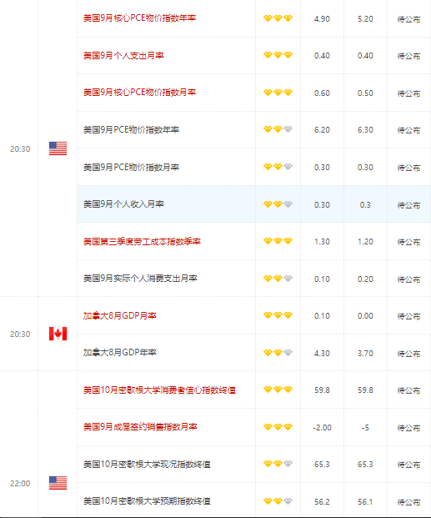This screenshot has width=431, height=518.
Task: Click importance stars for 美国9月核心PCE物价指数月率
Action: [278, 93]
